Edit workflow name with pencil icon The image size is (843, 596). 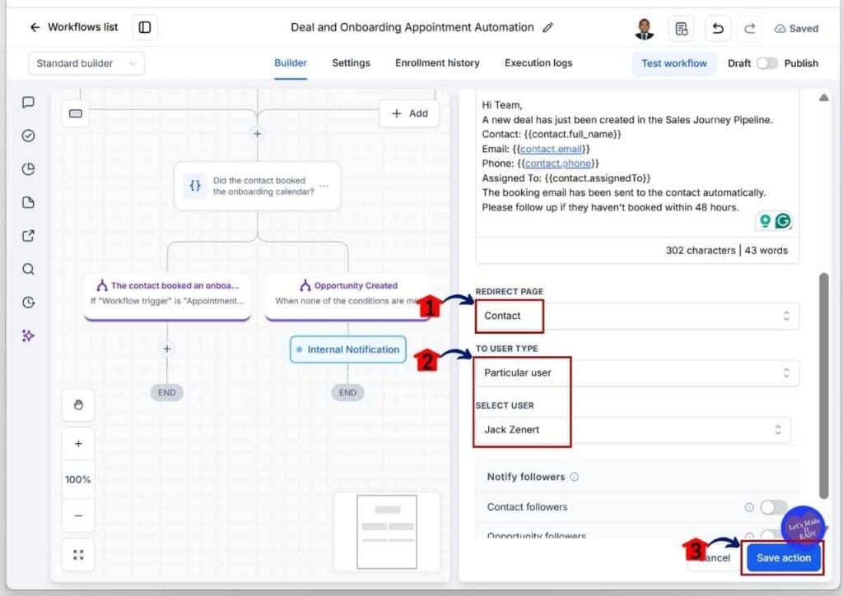coord(547,27)
